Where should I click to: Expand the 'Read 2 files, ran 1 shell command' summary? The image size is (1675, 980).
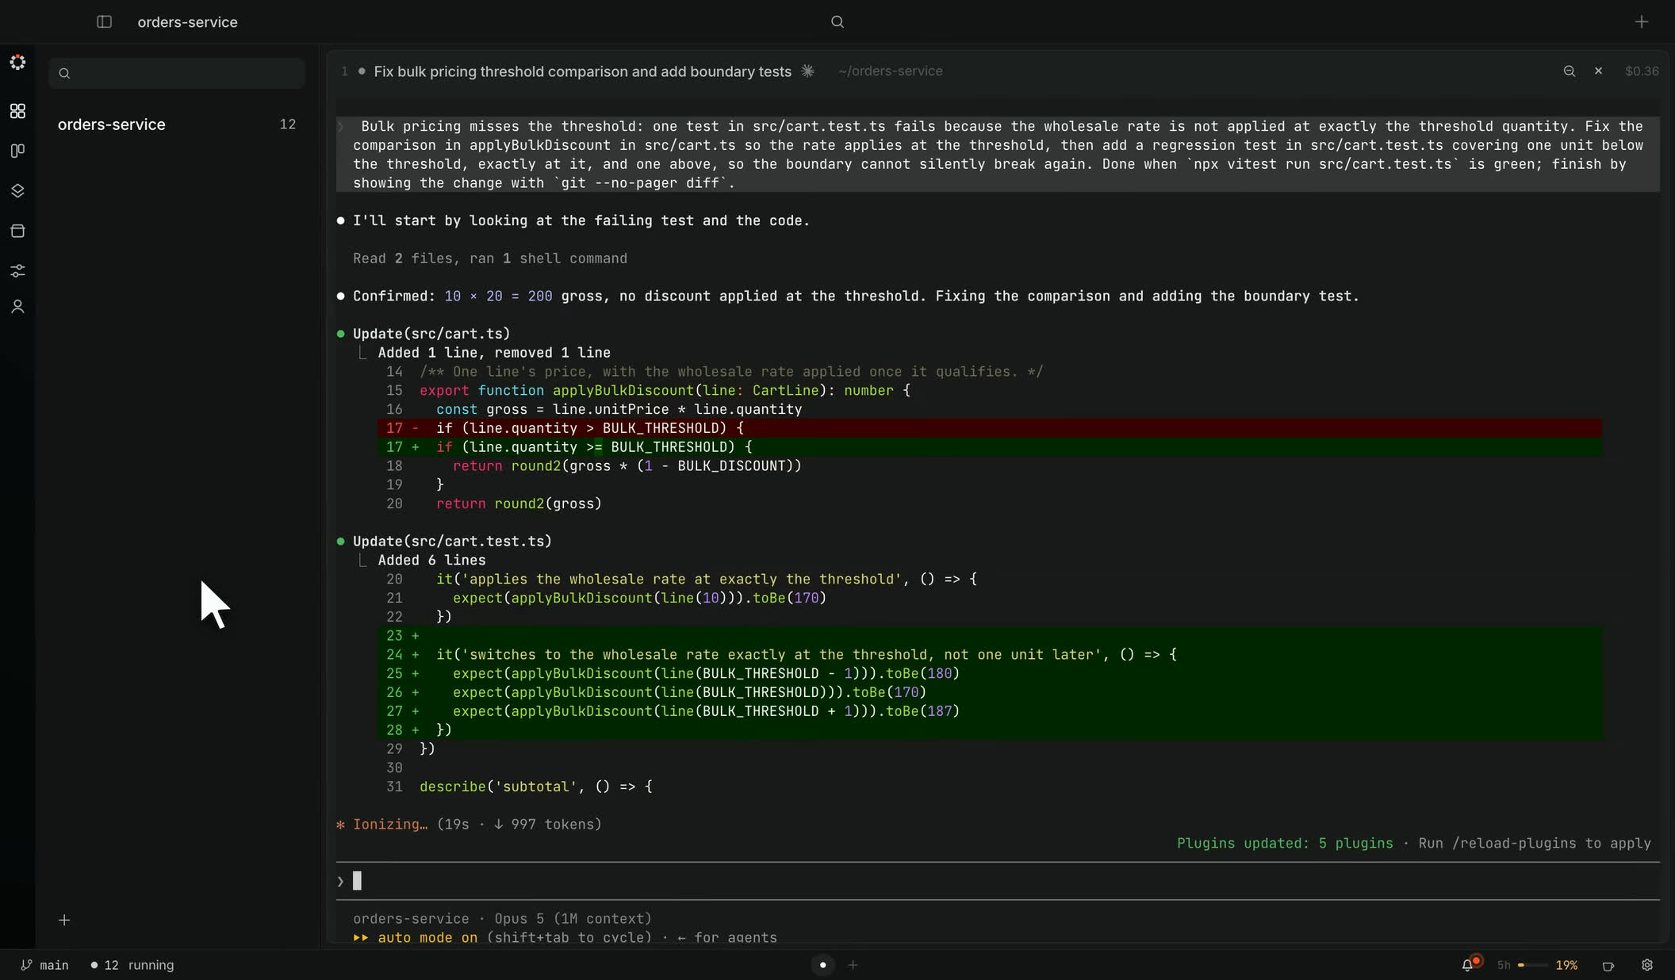[489, 258]
